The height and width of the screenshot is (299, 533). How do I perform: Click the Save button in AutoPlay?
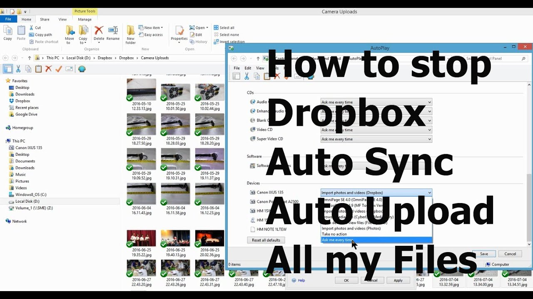pyautogui.click(x=484, y=254)
